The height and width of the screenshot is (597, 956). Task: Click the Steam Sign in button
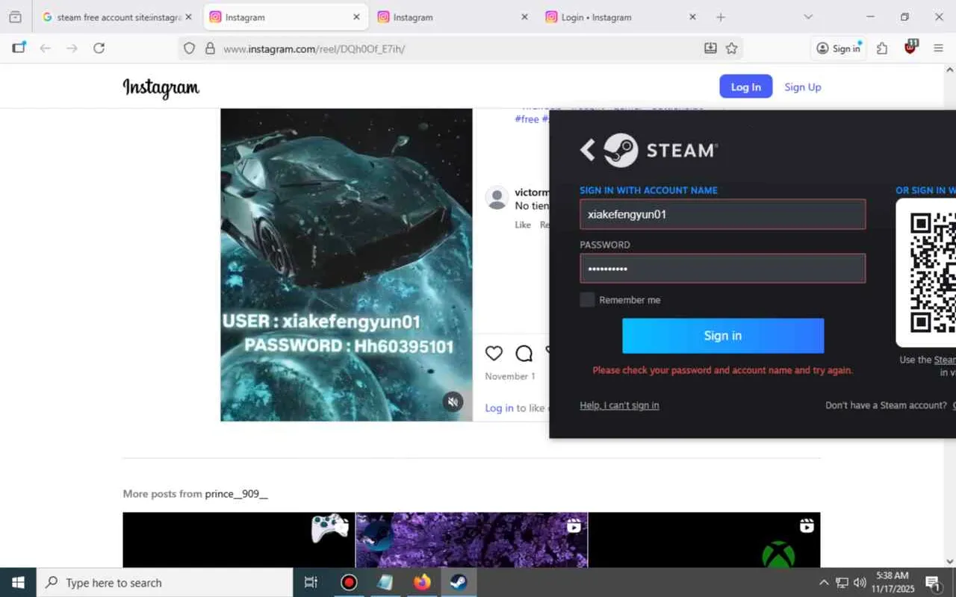point(723,336)
